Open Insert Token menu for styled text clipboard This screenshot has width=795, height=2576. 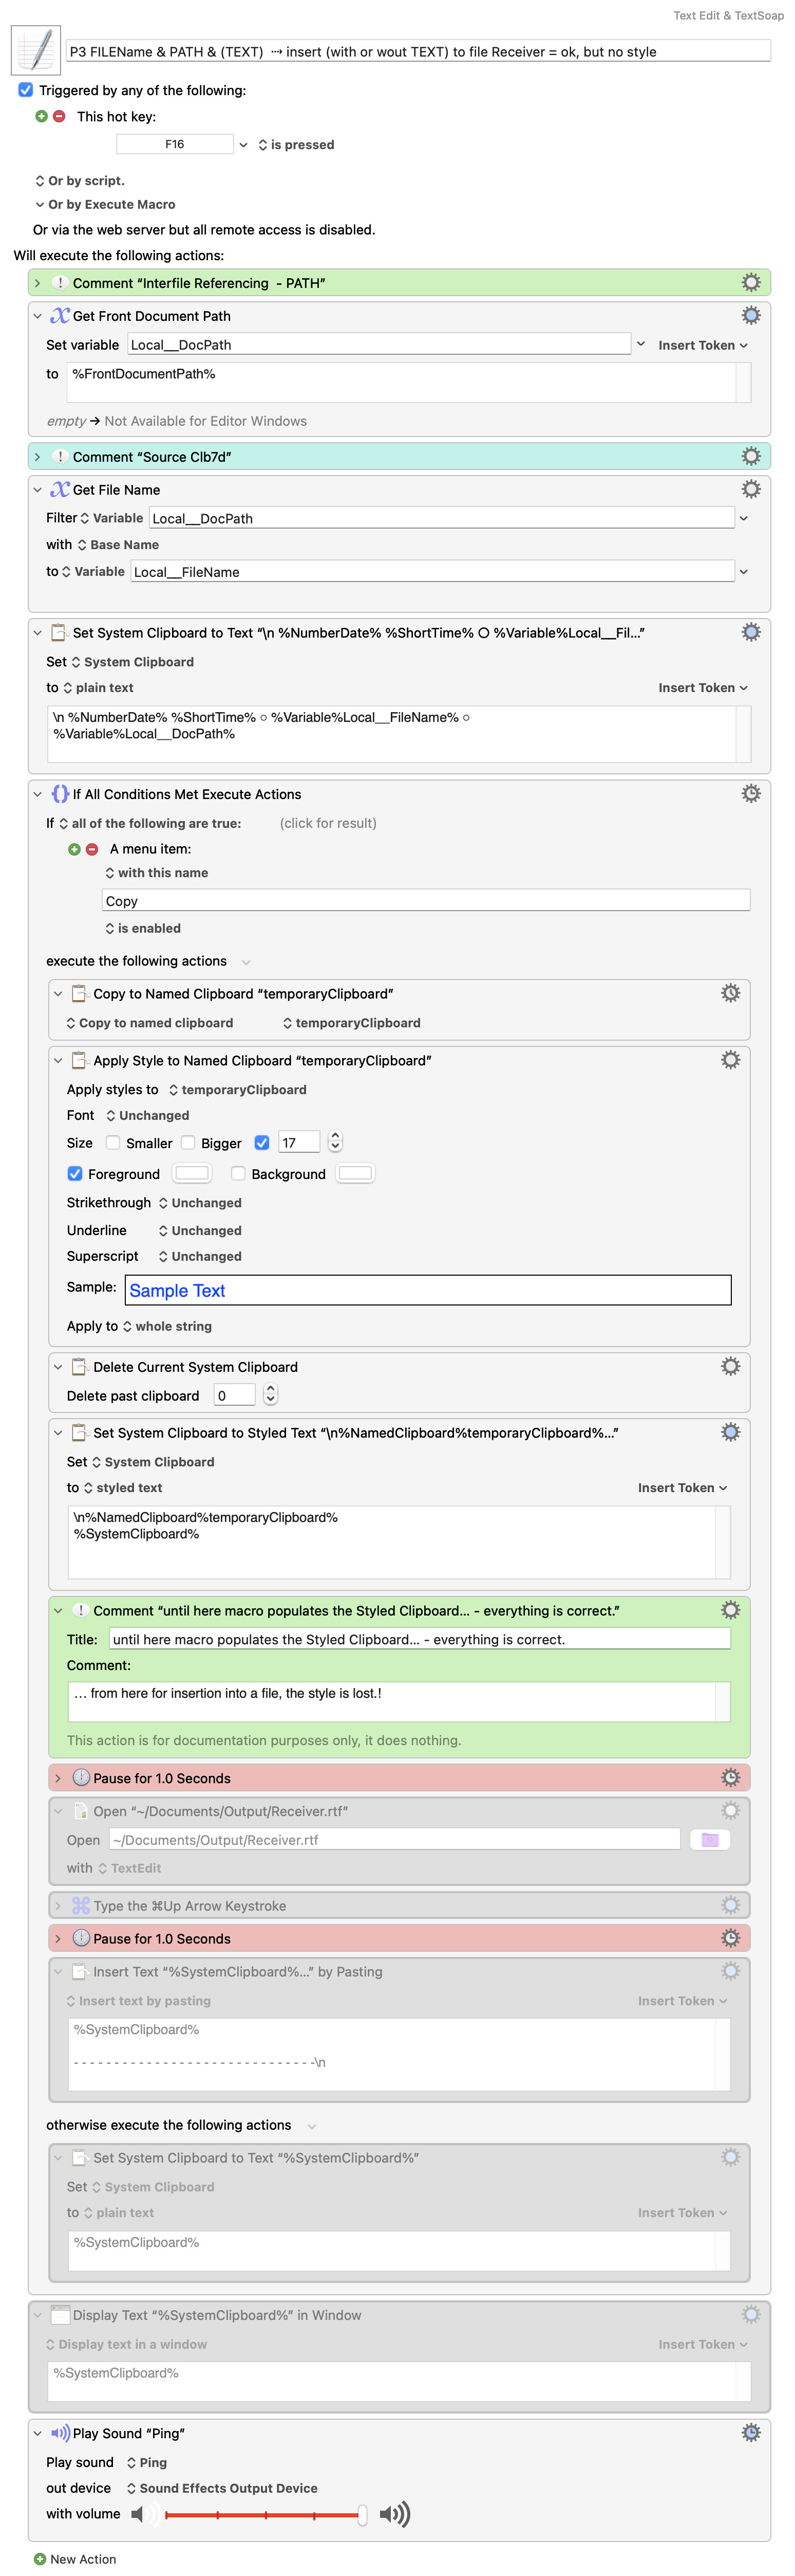pos(683,1488)
